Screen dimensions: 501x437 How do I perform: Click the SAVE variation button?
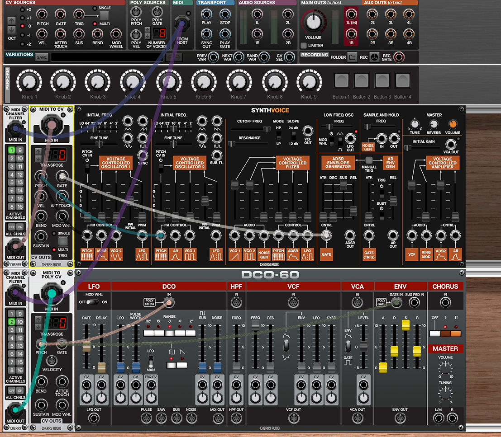[x=42, y=57]
